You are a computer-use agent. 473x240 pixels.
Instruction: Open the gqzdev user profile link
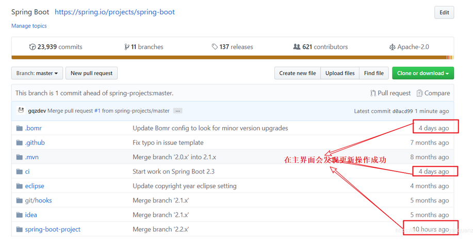click(37, 111)
